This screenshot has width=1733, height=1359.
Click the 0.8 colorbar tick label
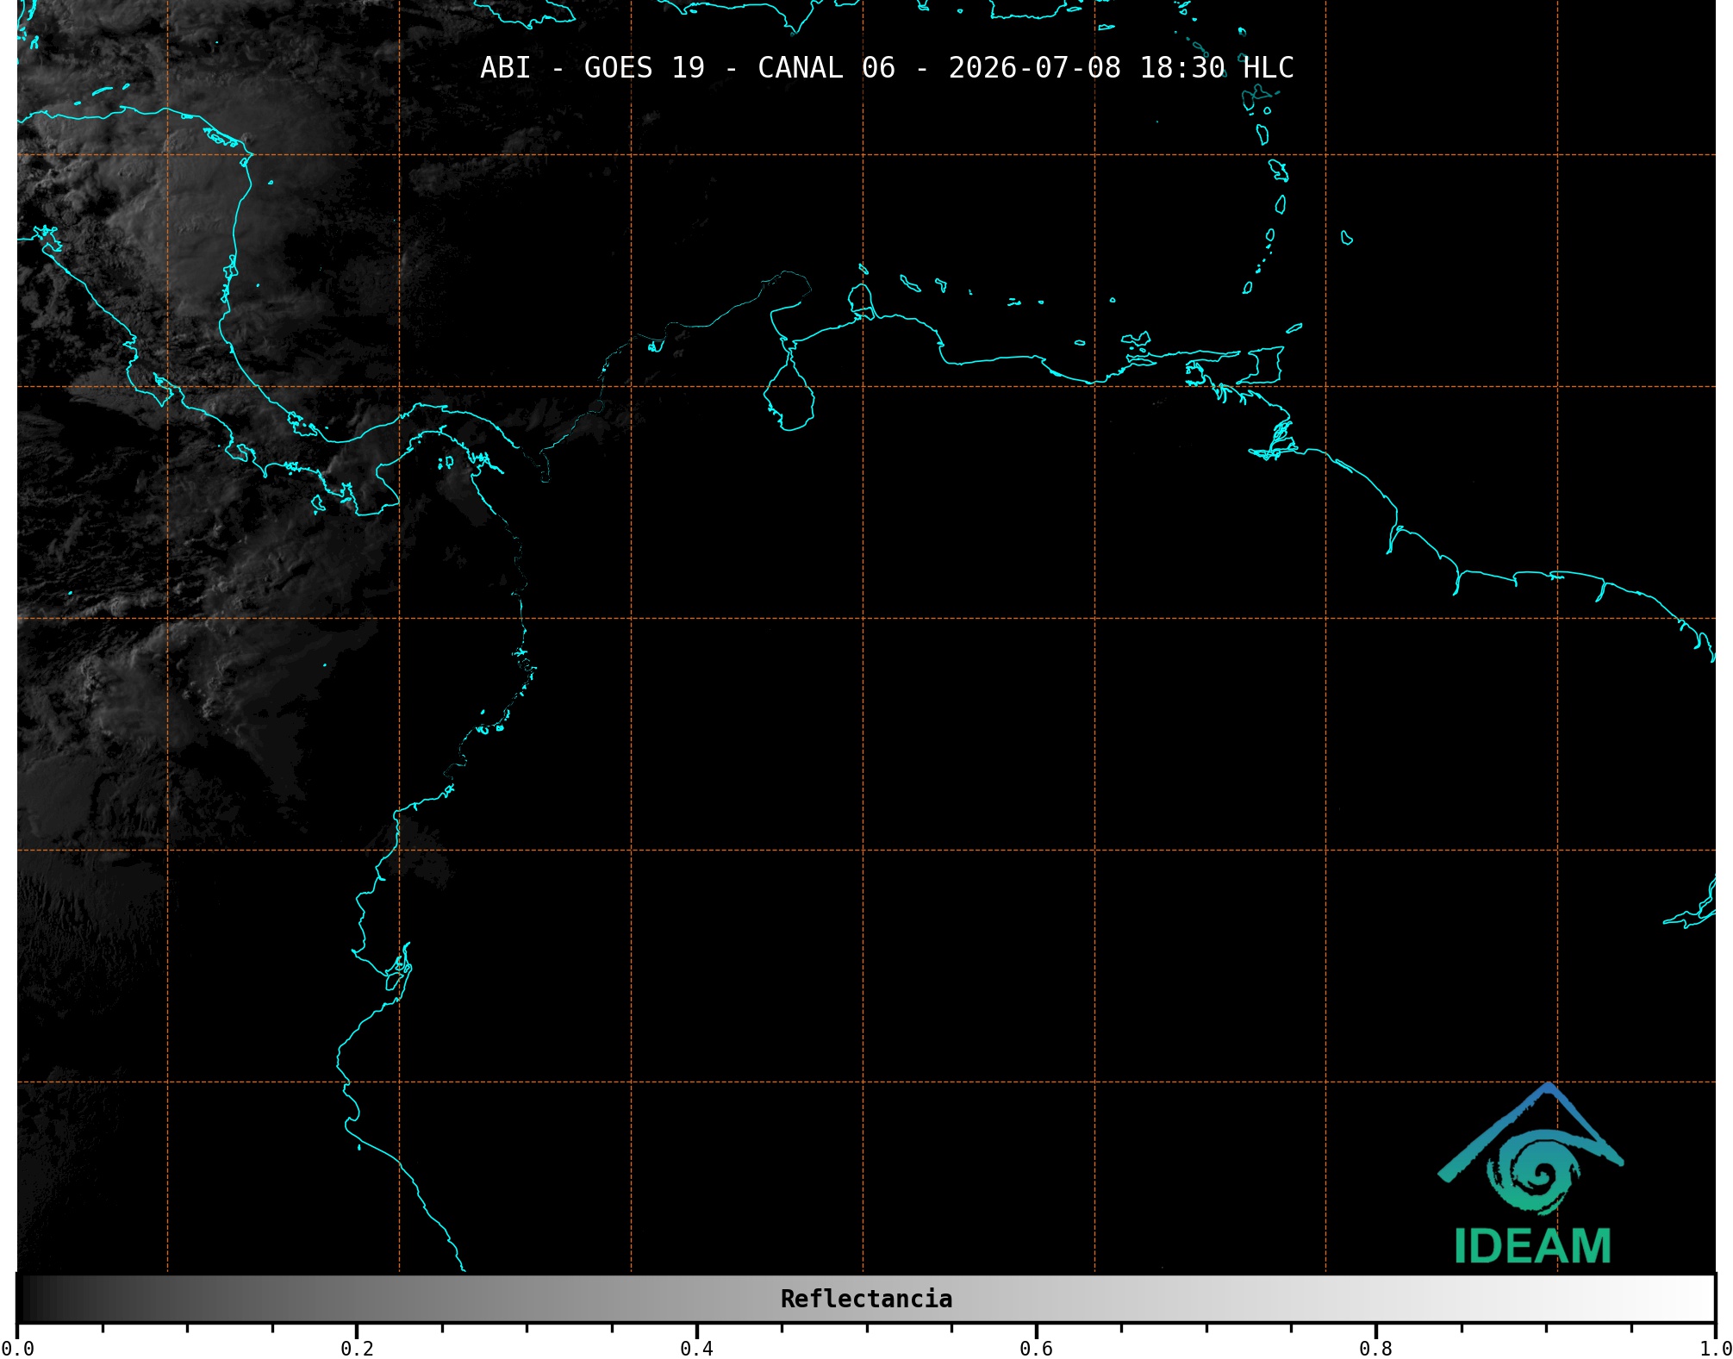pos(1375,1348)
